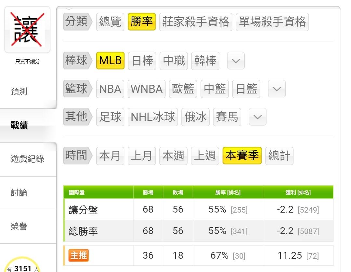Filter time by 總計
Screen dimensions: 351x272
click(x=279, y=156)
